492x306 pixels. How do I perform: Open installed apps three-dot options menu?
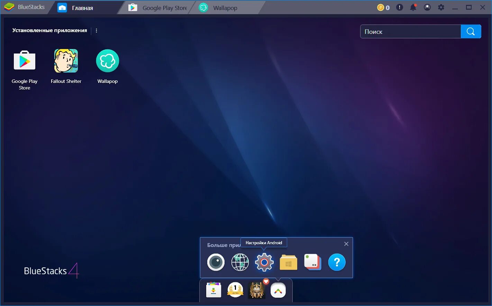coord(97,30)
